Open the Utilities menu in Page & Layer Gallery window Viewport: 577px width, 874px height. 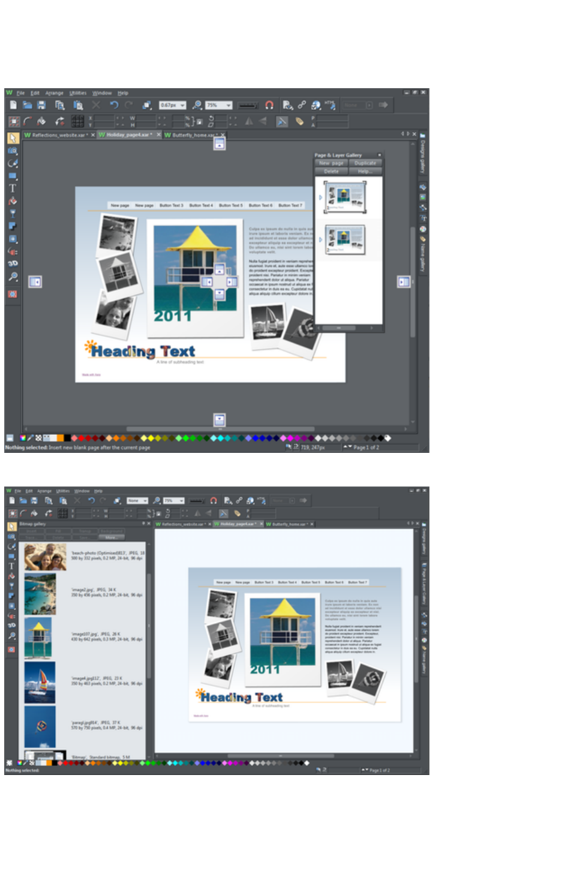78,93
